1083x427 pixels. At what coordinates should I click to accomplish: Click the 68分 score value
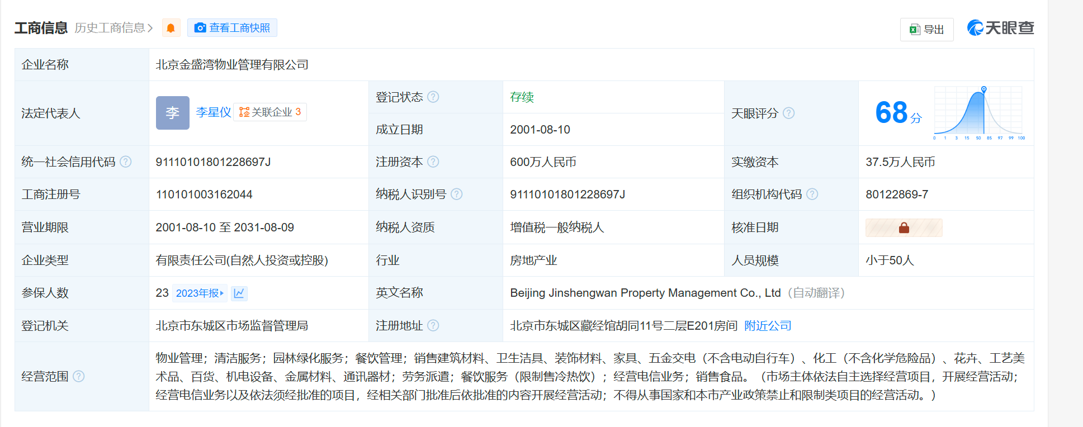(898, 113)
